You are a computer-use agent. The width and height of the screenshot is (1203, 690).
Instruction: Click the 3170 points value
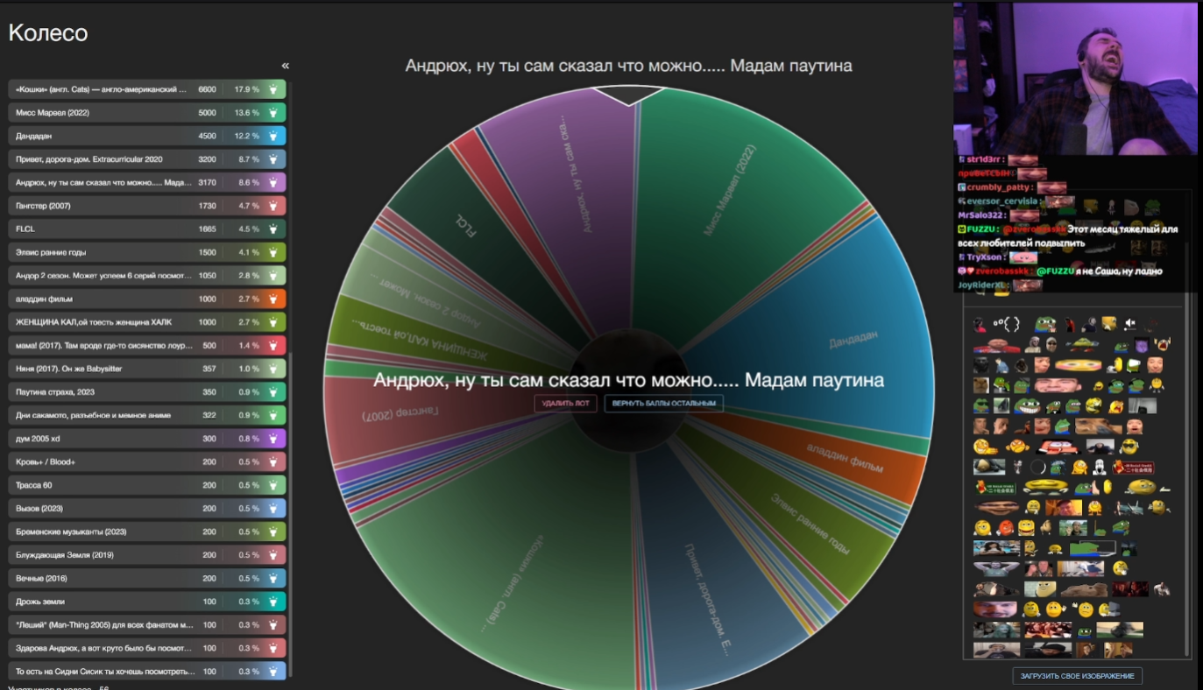pos(207,182)
